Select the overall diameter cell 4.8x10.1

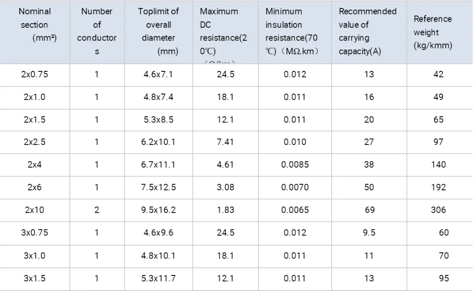coord(158,256)
